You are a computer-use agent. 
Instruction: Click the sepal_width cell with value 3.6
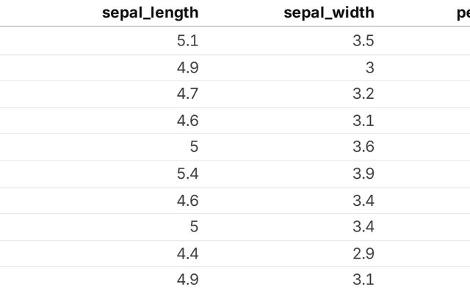pyautogui.click(x=364, y=146)
